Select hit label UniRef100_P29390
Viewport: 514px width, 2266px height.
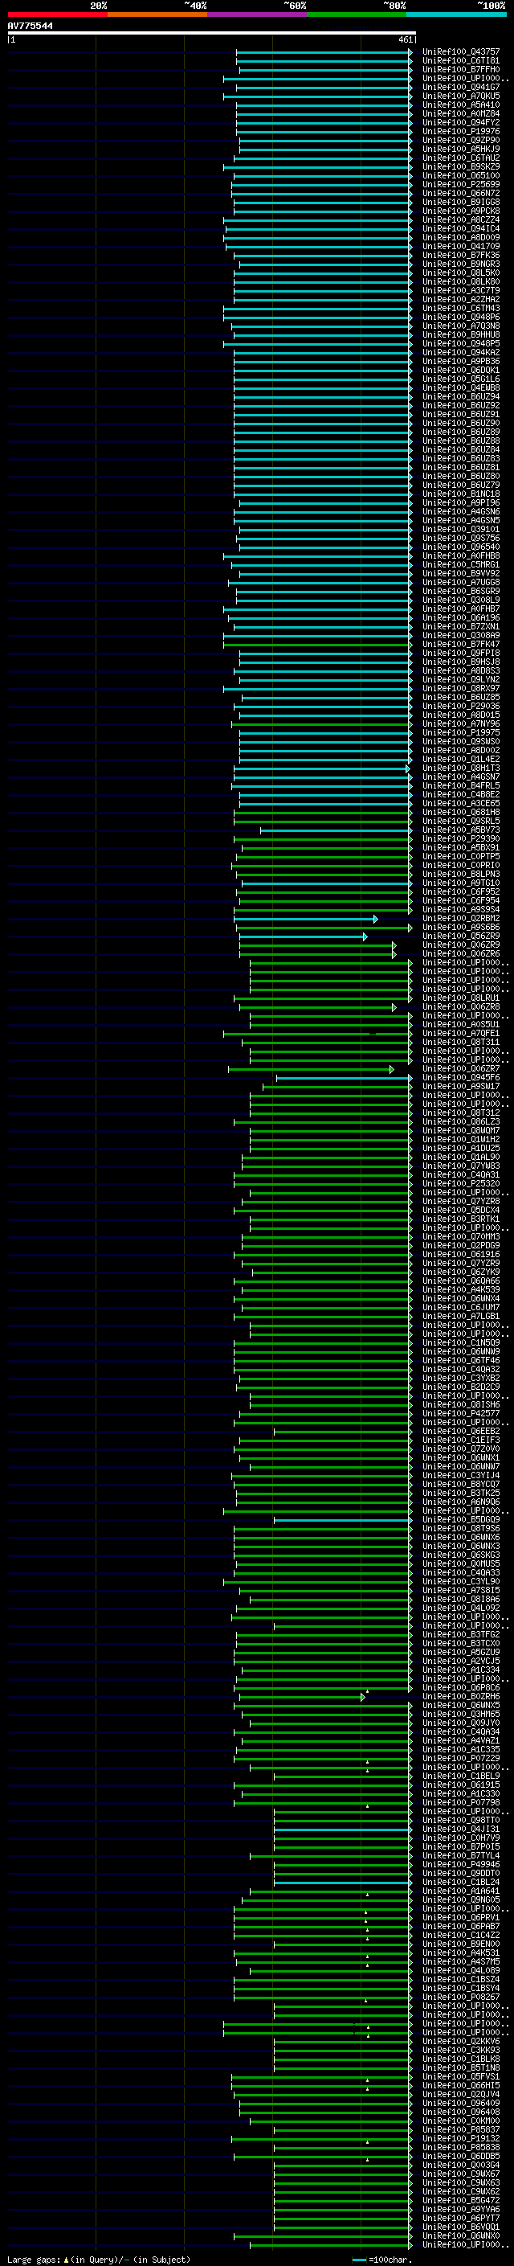460,839
